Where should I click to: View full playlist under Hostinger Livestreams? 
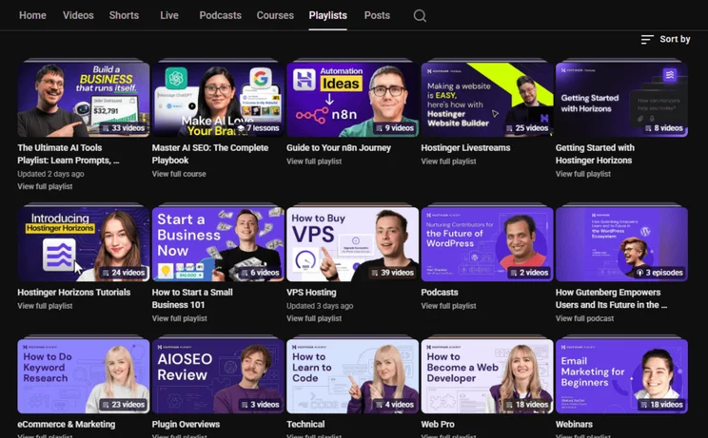coord(449,162)
